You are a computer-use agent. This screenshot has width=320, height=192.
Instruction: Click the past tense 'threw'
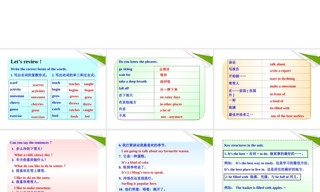click(x=87, y=104)
